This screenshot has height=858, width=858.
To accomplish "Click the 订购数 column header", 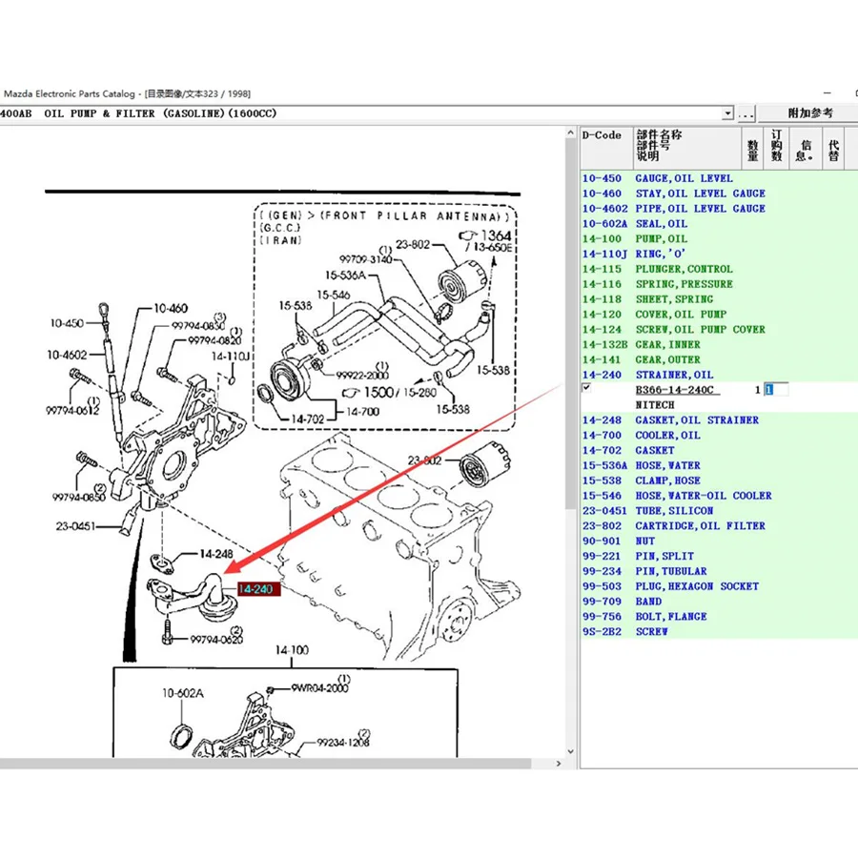I will click(776, 148).
